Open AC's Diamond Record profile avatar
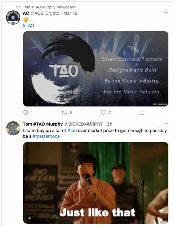The width and height of the screenshot is (175, 226). point(13,18)
